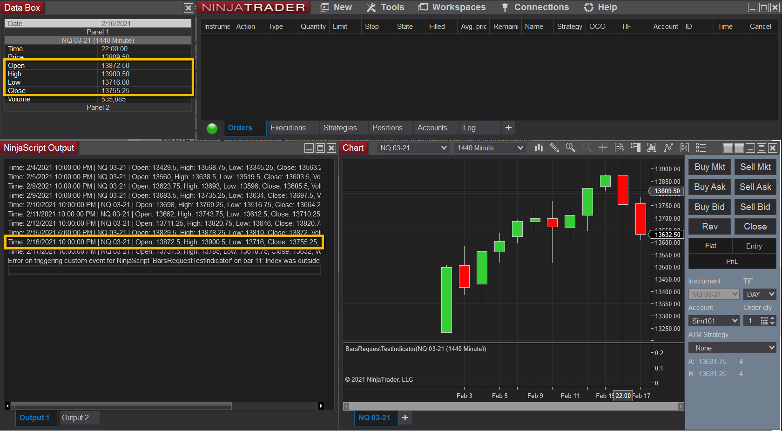Click the Chart Trader Close position button
This screenshot has height=431, width=782.
point(755,227)
